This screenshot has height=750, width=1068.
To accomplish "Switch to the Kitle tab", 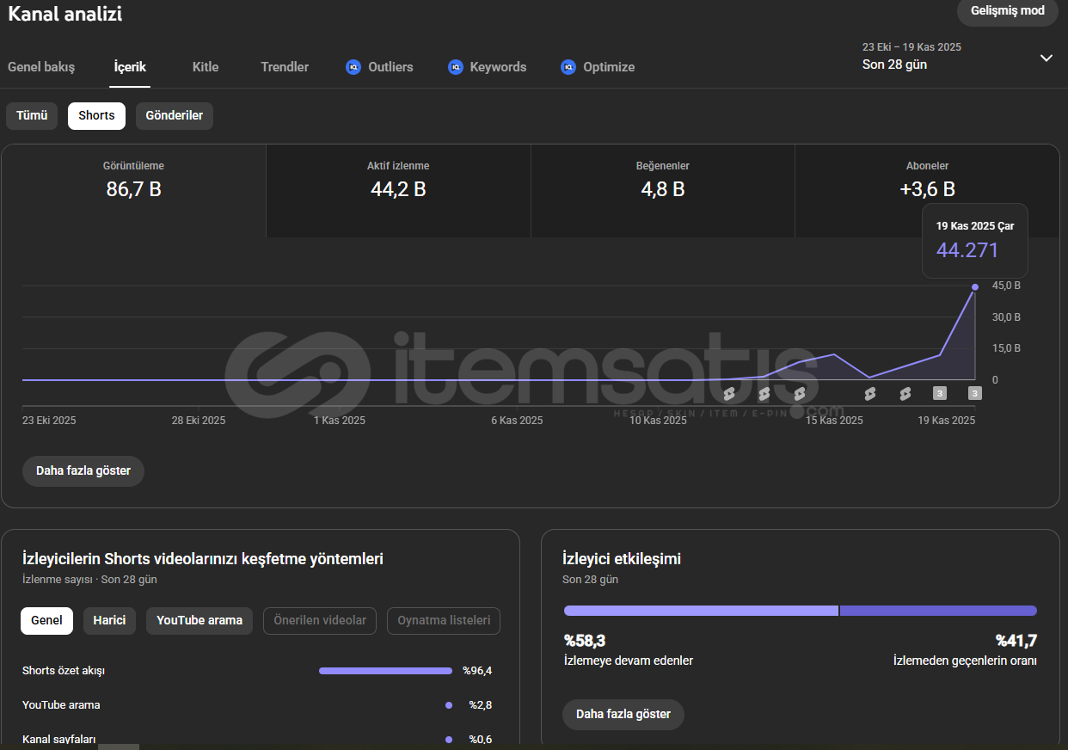I will [206, 67].
